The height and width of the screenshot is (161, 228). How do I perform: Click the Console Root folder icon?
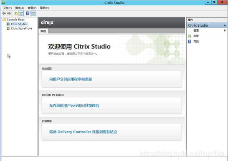[4, 20]
